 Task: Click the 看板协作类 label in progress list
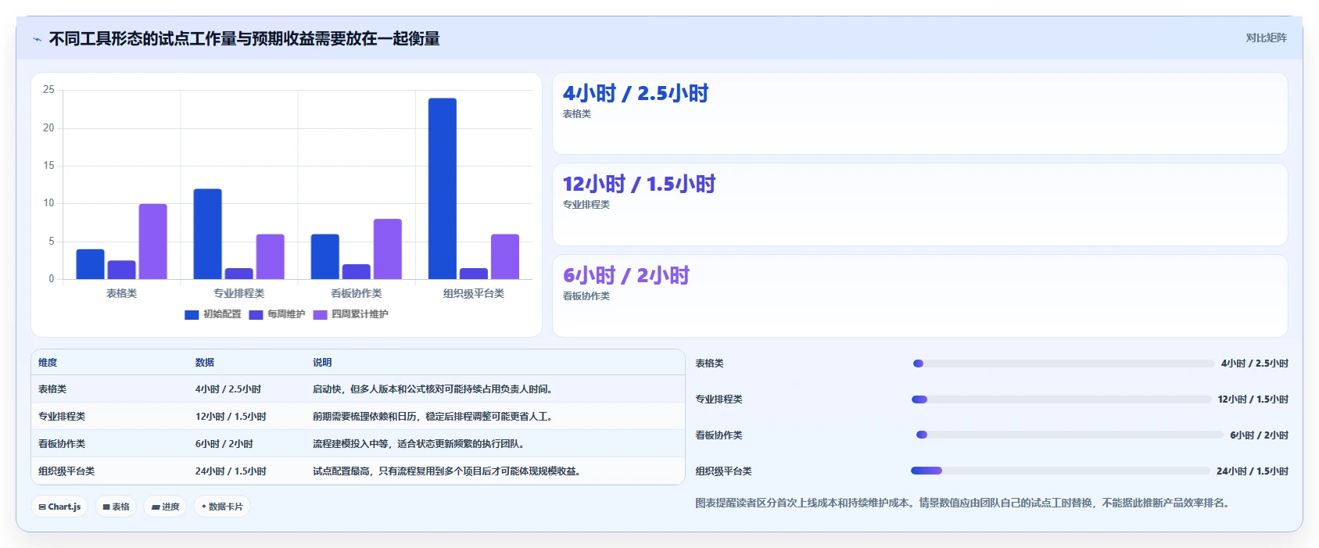coord(719,435)
